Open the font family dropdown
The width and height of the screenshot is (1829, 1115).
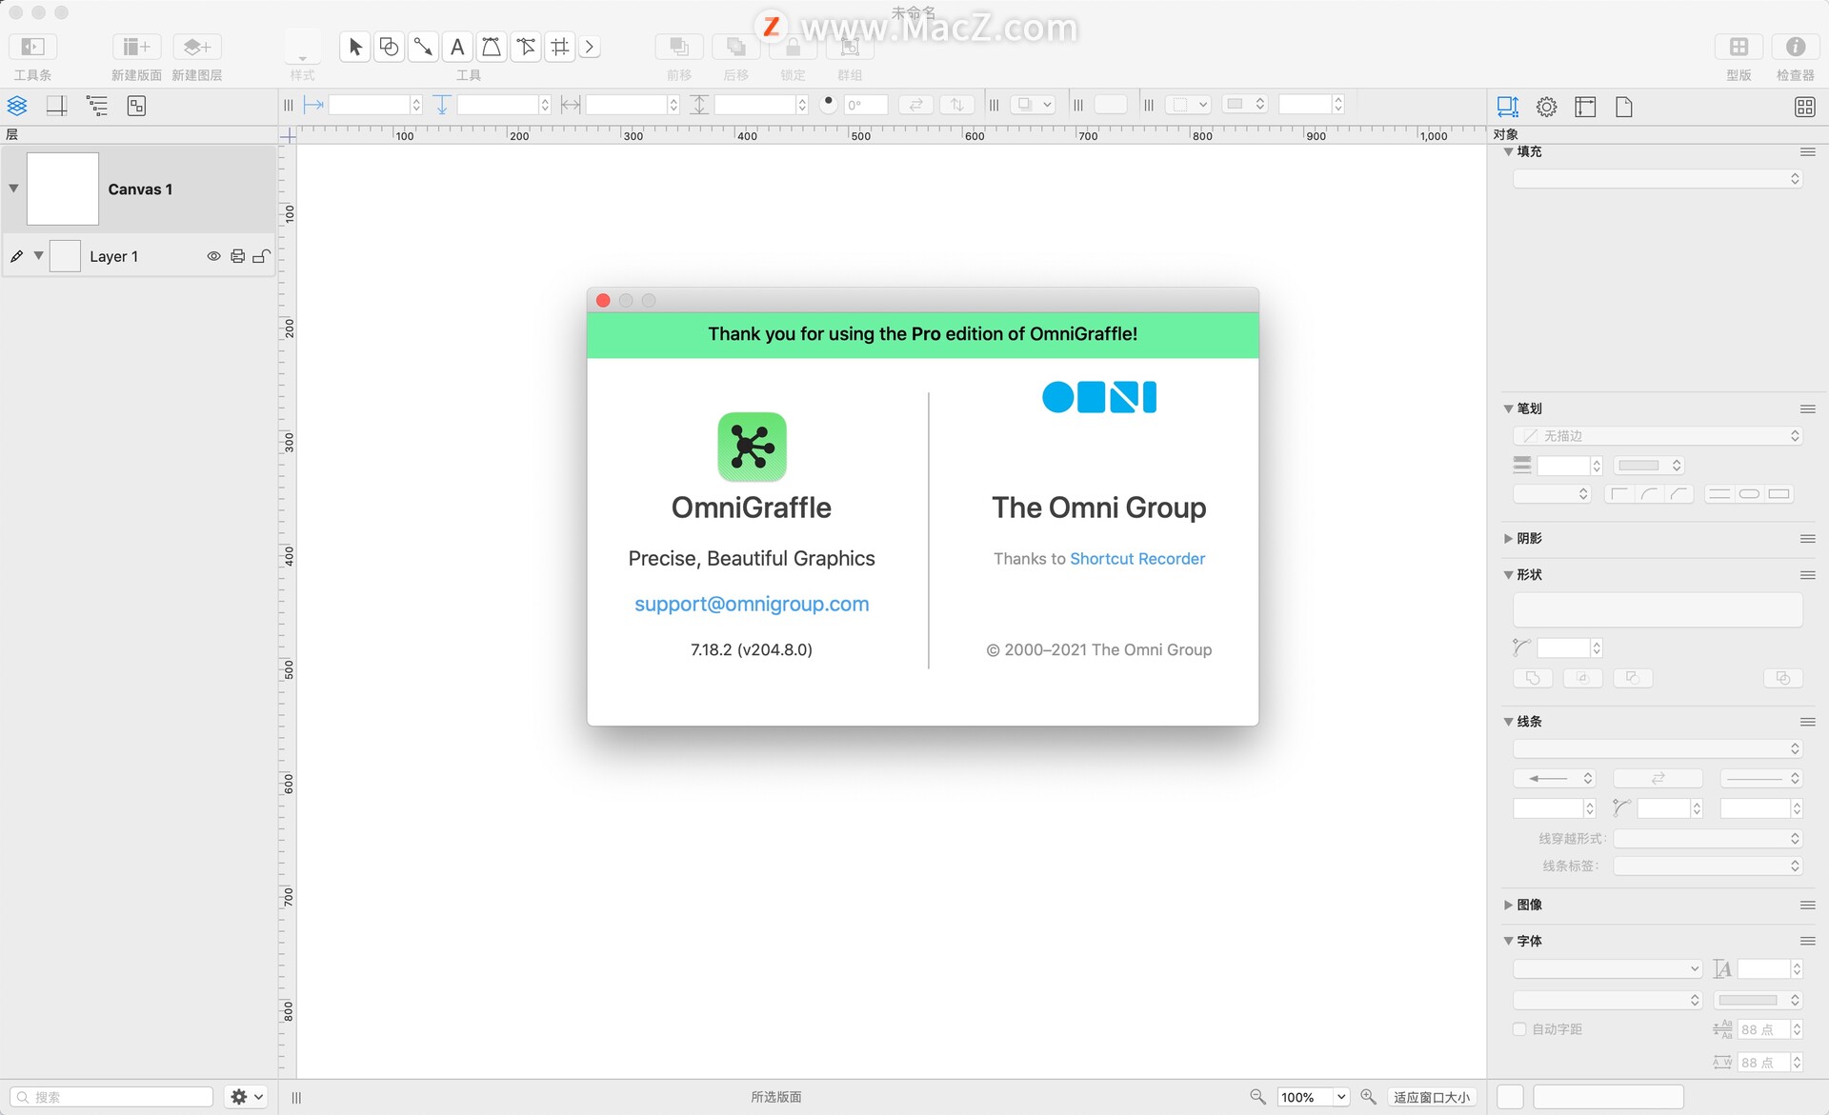pos(1607,969)
